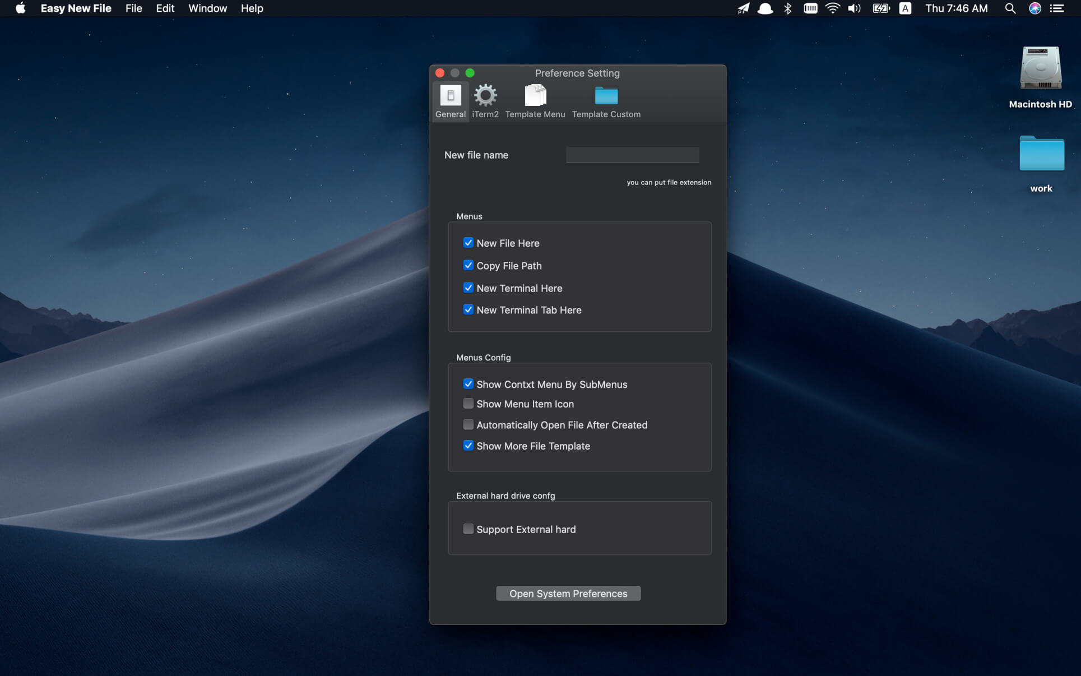Disable Show Contxt Menu By SubMenus
The width and height of the screenshot is (1081, 676).
click(x=468, y=384)
